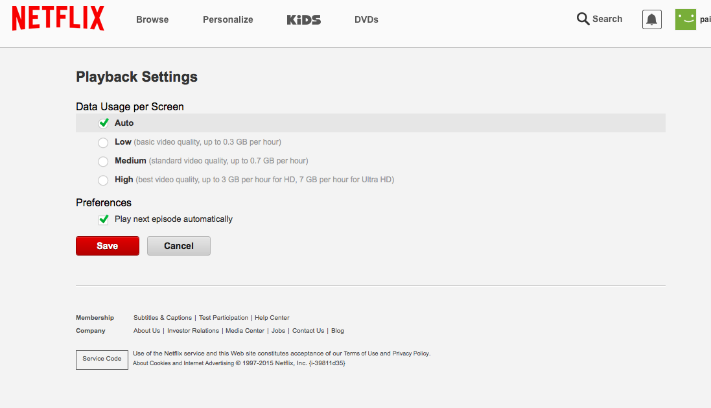Screen dimensions: 711x408
Task: Select the Auto data usage option
Action: tap(103, 123)
